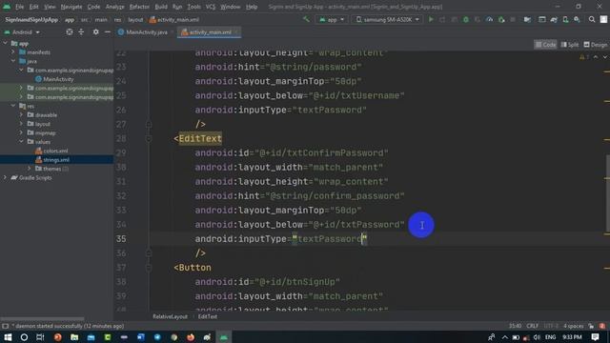The height and width of the screenshot is (343, 610).
Task: Click the warnings indicator above the editor
Action: pyautogui.click(x=584, y=57)
